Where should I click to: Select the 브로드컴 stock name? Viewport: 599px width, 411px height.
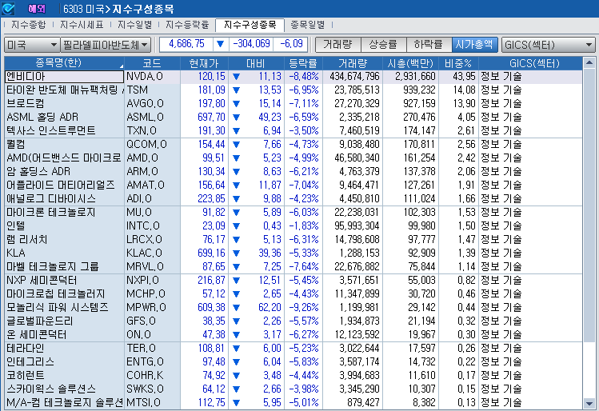[x=26, y=103]
